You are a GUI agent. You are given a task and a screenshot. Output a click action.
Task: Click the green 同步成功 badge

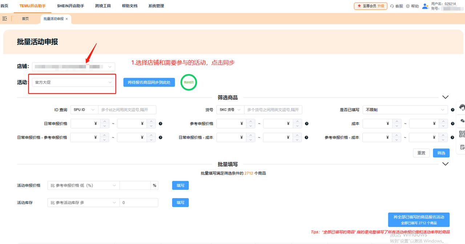click(x=189, y=83)
